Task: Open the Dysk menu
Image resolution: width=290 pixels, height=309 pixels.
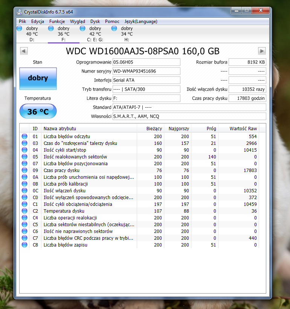Action: click(x=95, y=21)
